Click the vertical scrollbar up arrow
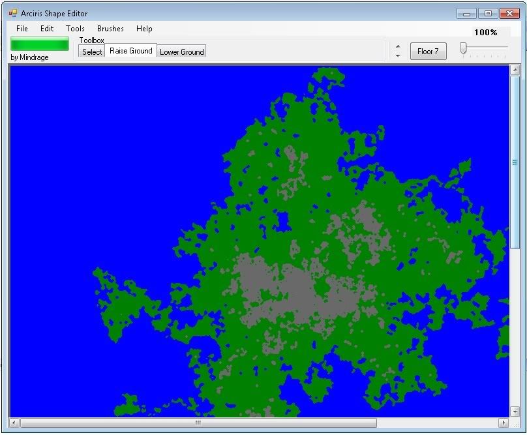 click(x=515, y=70)
